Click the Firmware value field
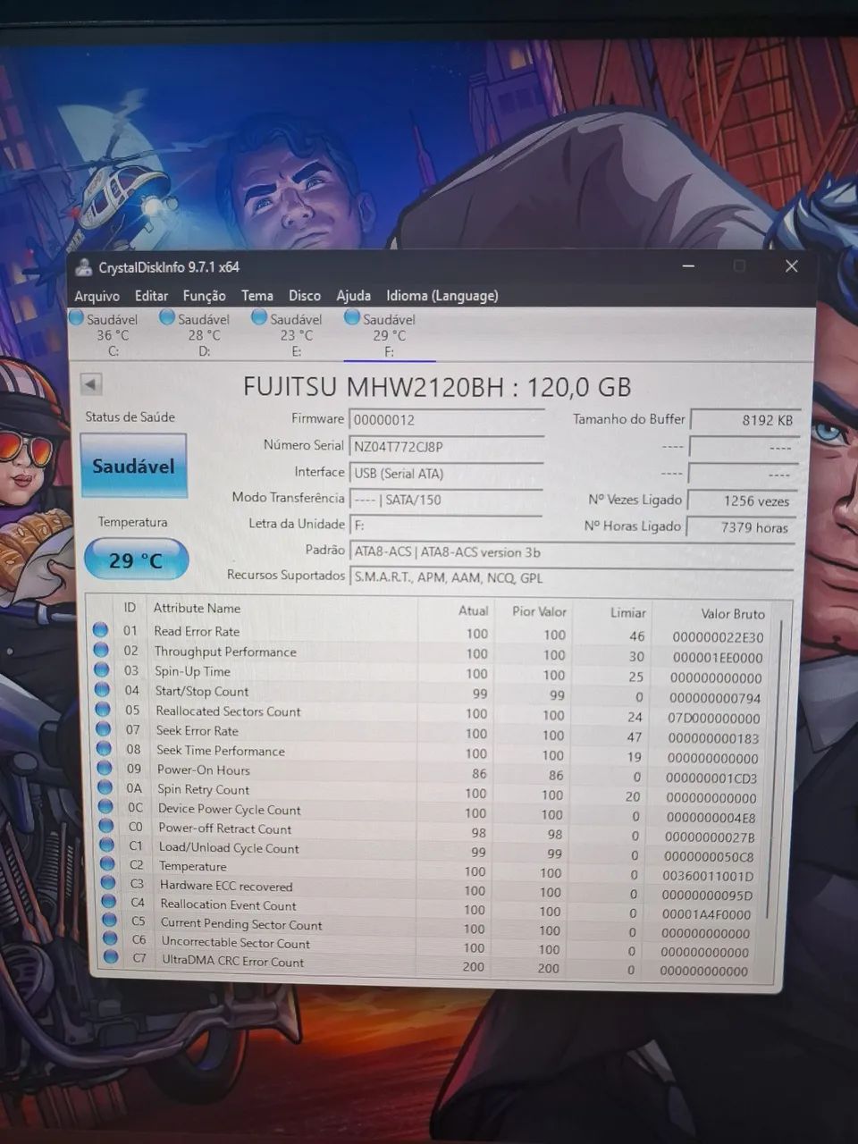Screen dimensions: 858x1144 pyautogui.click(x=445, y=420)
